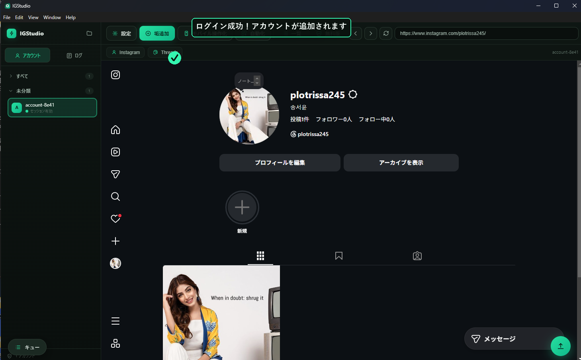Reload the page with refresh icon
581x360 pixels.
(x=386, y=33)
